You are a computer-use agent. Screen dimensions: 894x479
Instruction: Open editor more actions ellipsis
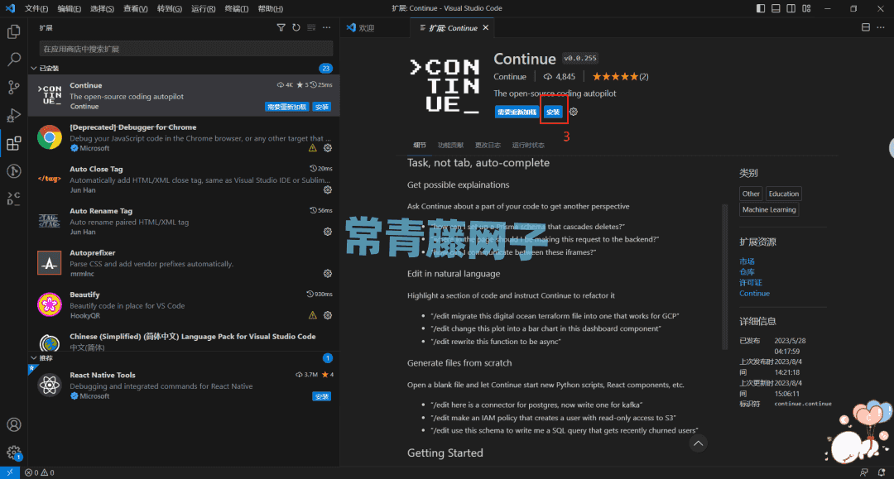click(881, 27)
